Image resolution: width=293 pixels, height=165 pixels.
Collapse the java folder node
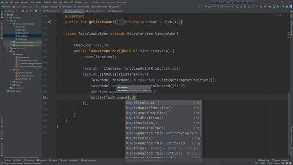[x=8, y=21]
